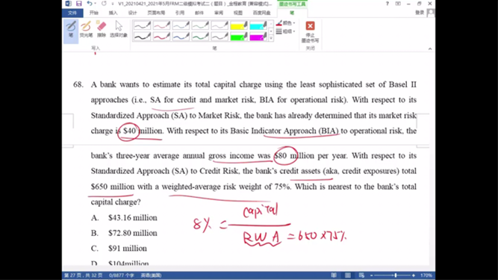Click the Sign in link
The width and height of the screenshot is (498, 280).
tap(420, 13)
